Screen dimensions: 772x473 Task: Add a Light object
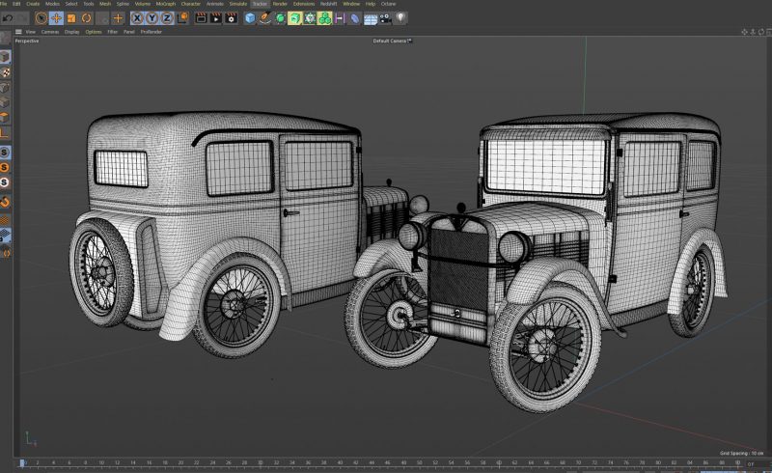(400, 18)
